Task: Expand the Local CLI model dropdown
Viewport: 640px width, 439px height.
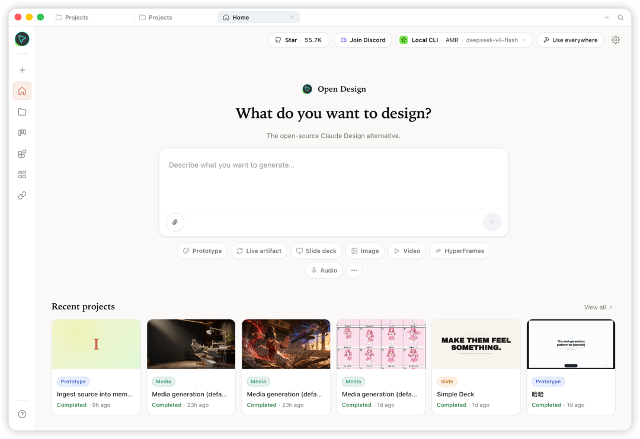Action: tap(464, 40)
